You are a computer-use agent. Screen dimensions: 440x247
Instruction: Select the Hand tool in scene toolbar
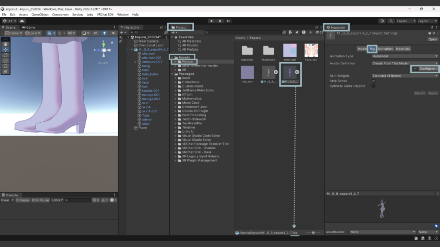coord(5,44)
